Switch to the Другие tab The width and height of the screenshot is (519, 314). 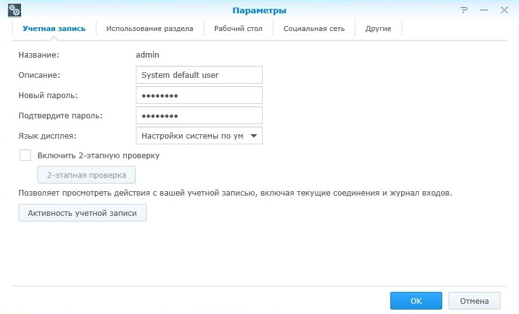(378, 28)
